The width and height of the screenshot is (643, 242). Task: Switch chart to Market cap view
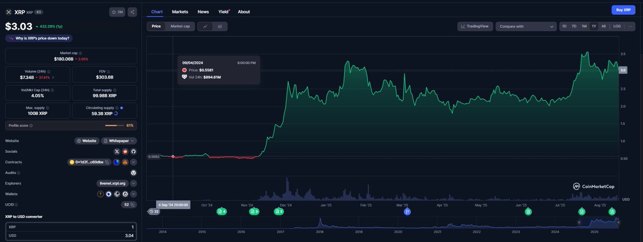pos(180,26)
